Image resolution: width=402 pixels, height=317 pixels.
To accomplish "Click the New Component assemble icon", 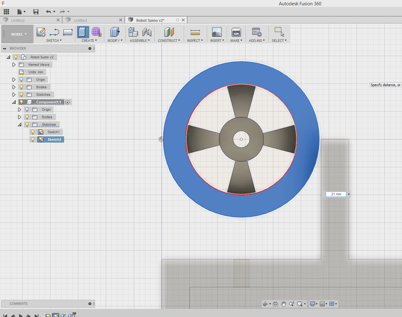I will click(x=133, y=32).
